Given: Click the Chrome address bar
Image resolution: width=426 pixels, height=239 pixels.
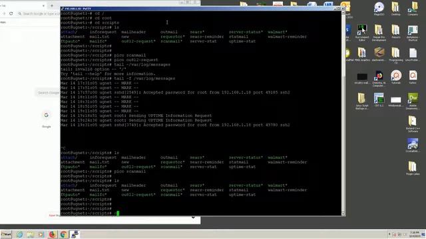Looking at the screenshot, I should (x=39, y=13).
